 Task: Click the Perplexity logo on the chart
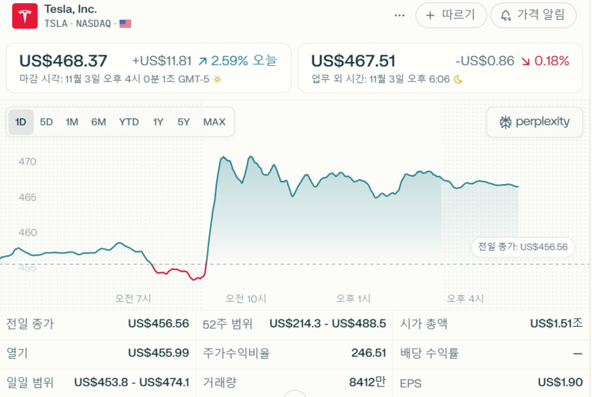coord(534,122)
